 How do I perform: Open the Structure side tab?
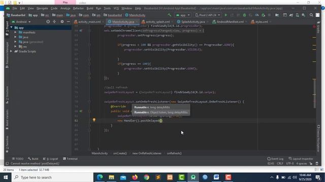(7, 95)
